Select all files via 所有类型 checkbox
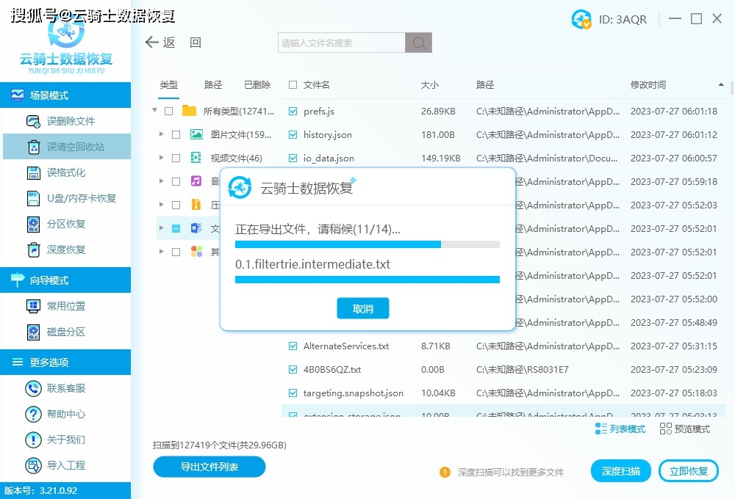Viewport: 735px width, 499px height. click(168, 111)
